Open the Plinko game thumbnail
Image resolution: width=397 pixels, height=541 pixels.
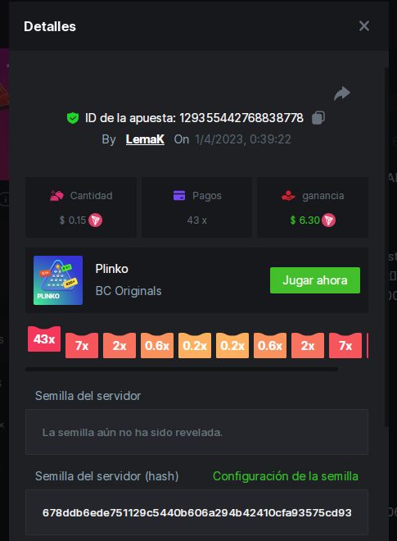[x=58, y=280]
